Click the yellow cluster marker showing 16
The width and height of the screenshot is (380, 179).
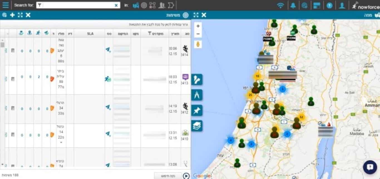(x=258, y=76)
